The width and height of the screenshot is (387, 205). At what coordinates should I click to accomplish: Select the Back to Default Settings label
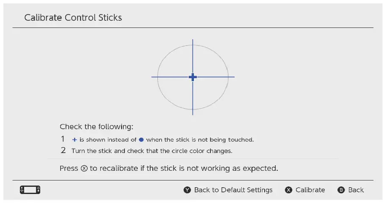[x=233, y=190]
